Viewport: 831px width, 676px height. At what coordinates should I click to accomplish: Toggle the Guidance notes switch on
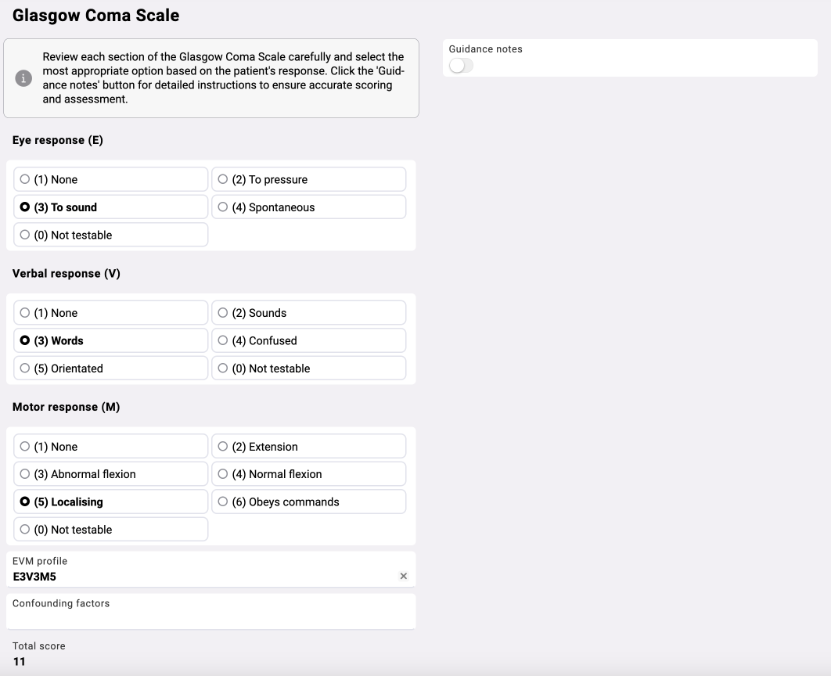click(461, 66)
